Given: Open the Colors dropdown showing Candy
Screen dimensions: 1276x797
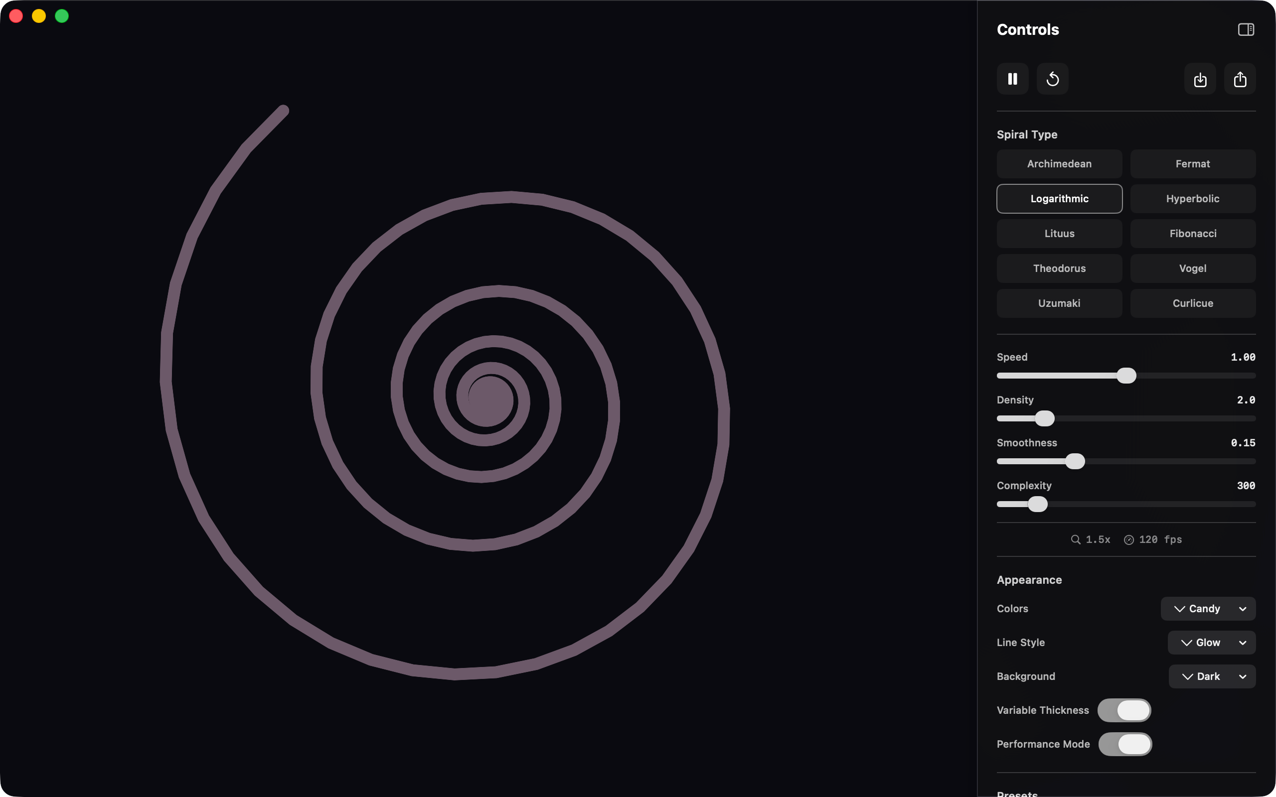Looking at the screenshot, I should (x=1208, y=609).
